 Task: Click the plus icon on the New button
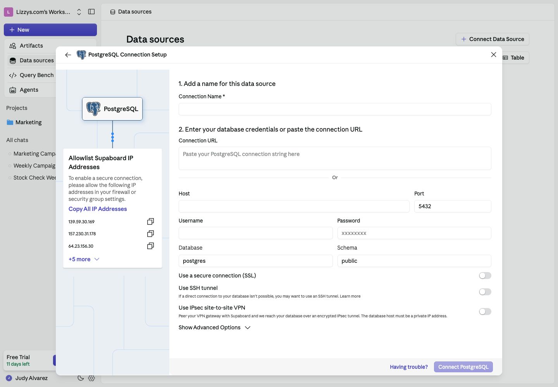(12, 30)
